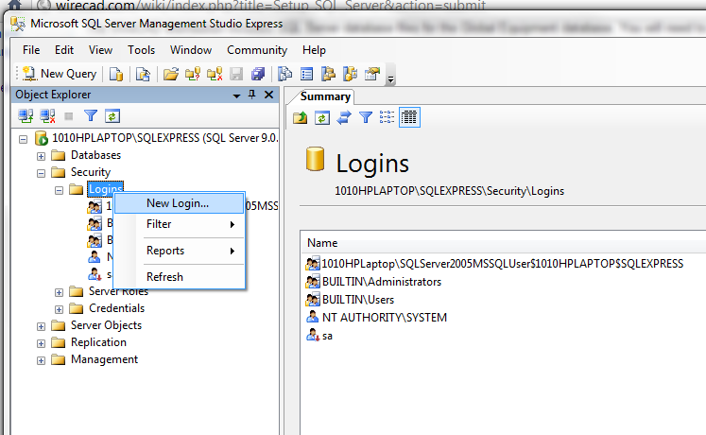Expand the Management folder
The width and height of the screenshot is (706, 435).
[x=41, y=360]
